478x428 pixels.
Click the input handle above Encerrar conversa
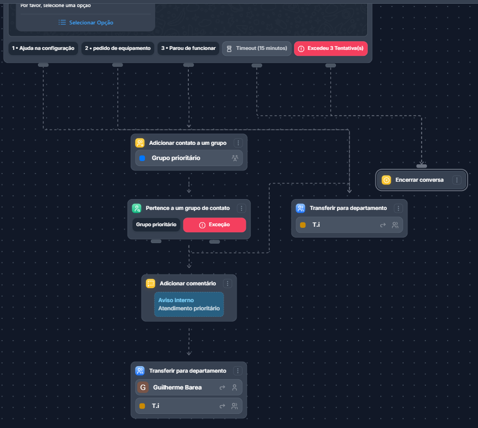422,166
